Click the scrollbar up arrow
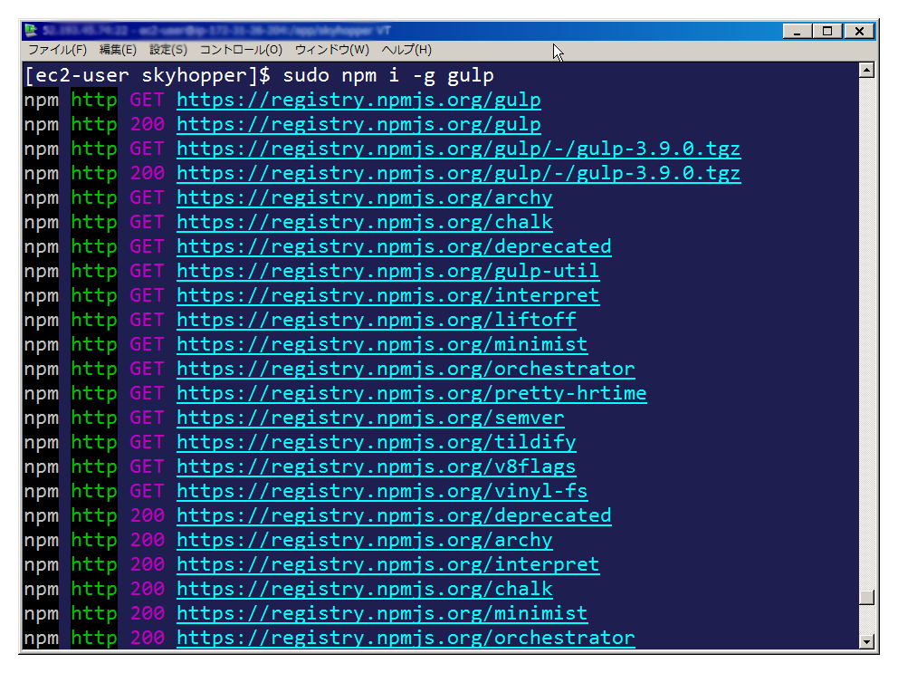 [x=867, y=71]
